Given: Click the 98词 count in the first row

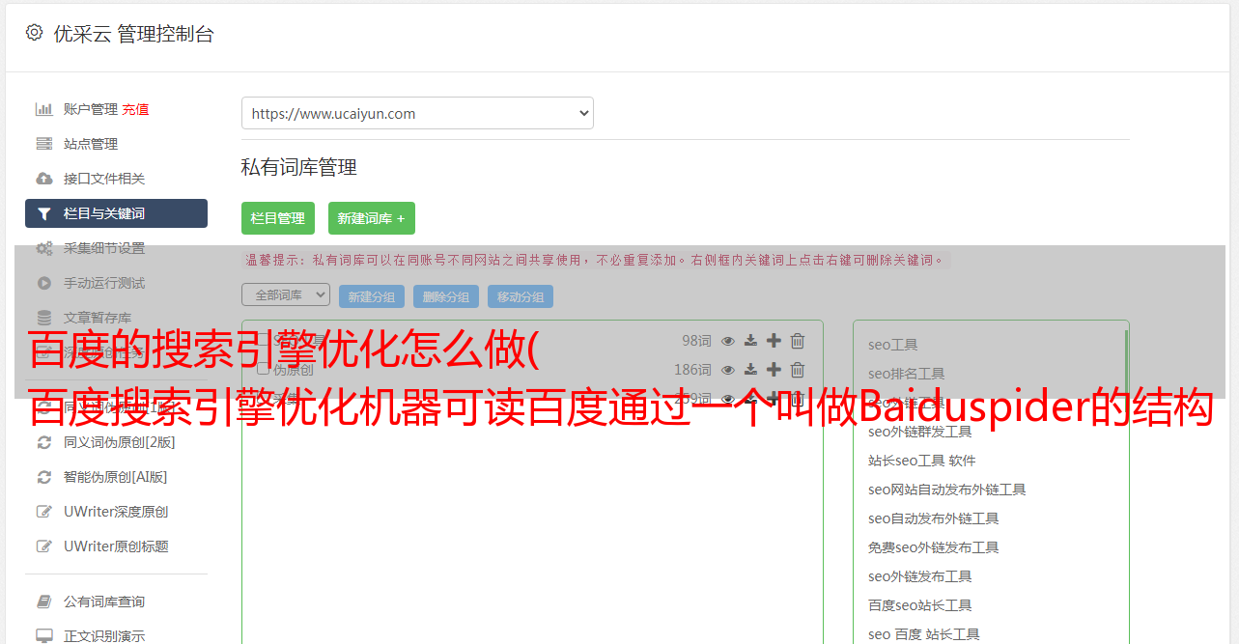Looking at the screenshot, I should (696, 341).
